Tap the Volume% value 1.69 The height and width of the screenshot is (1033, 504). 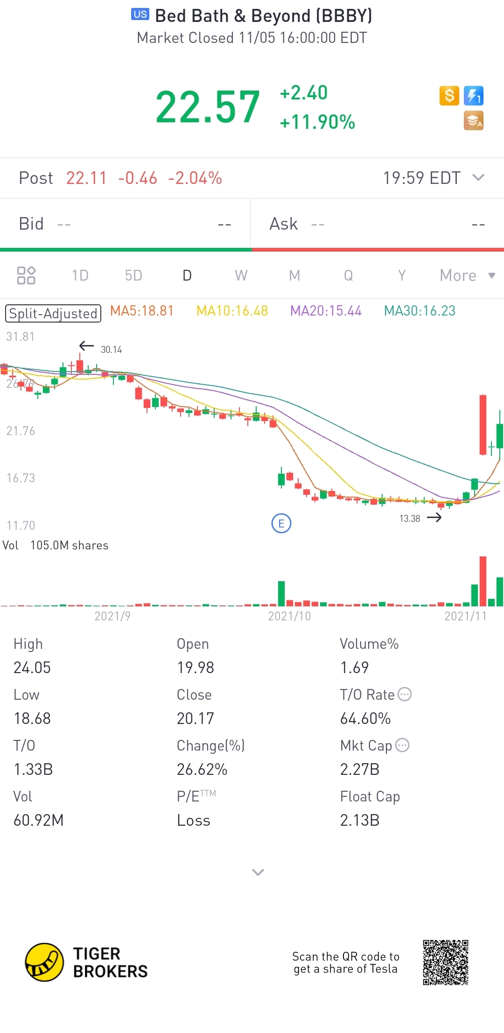(x=355, y=668)
